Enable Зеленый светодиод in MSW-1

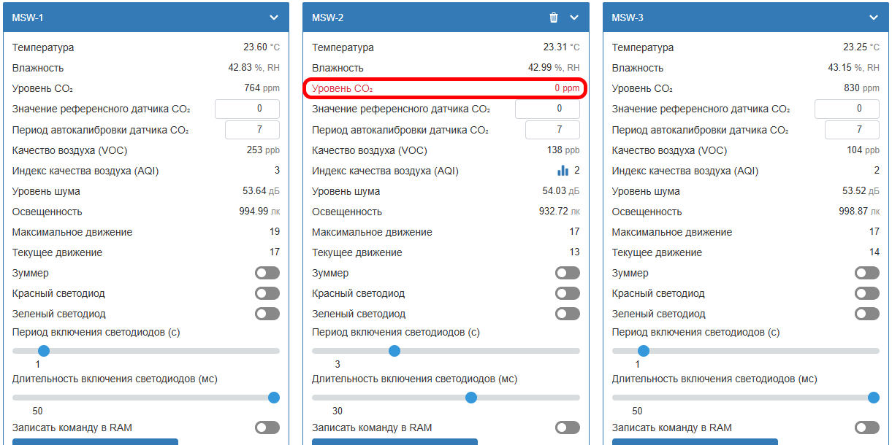coord(267,314)
